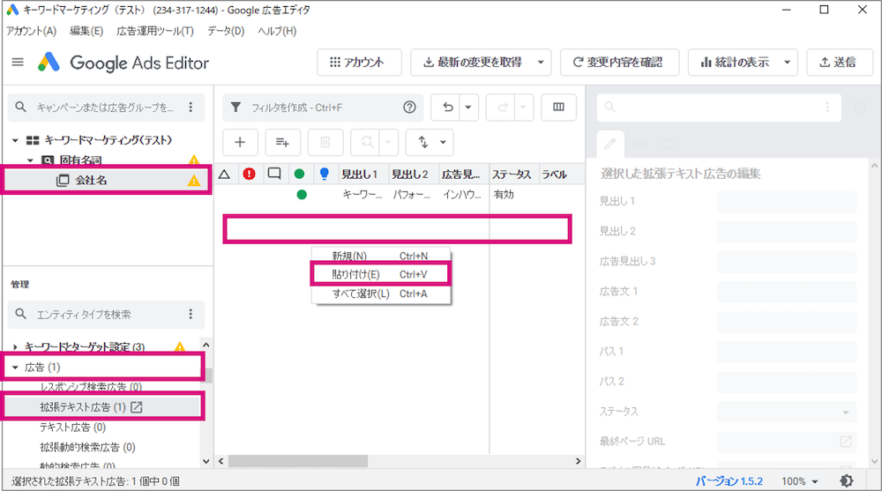882x491 pixels.
Task: Choose 貼り付け(E) in context menu
Action: [x=381, y=274]
